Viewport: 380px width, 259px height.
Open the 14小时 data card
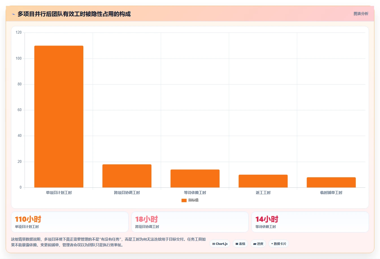(310, 222)
